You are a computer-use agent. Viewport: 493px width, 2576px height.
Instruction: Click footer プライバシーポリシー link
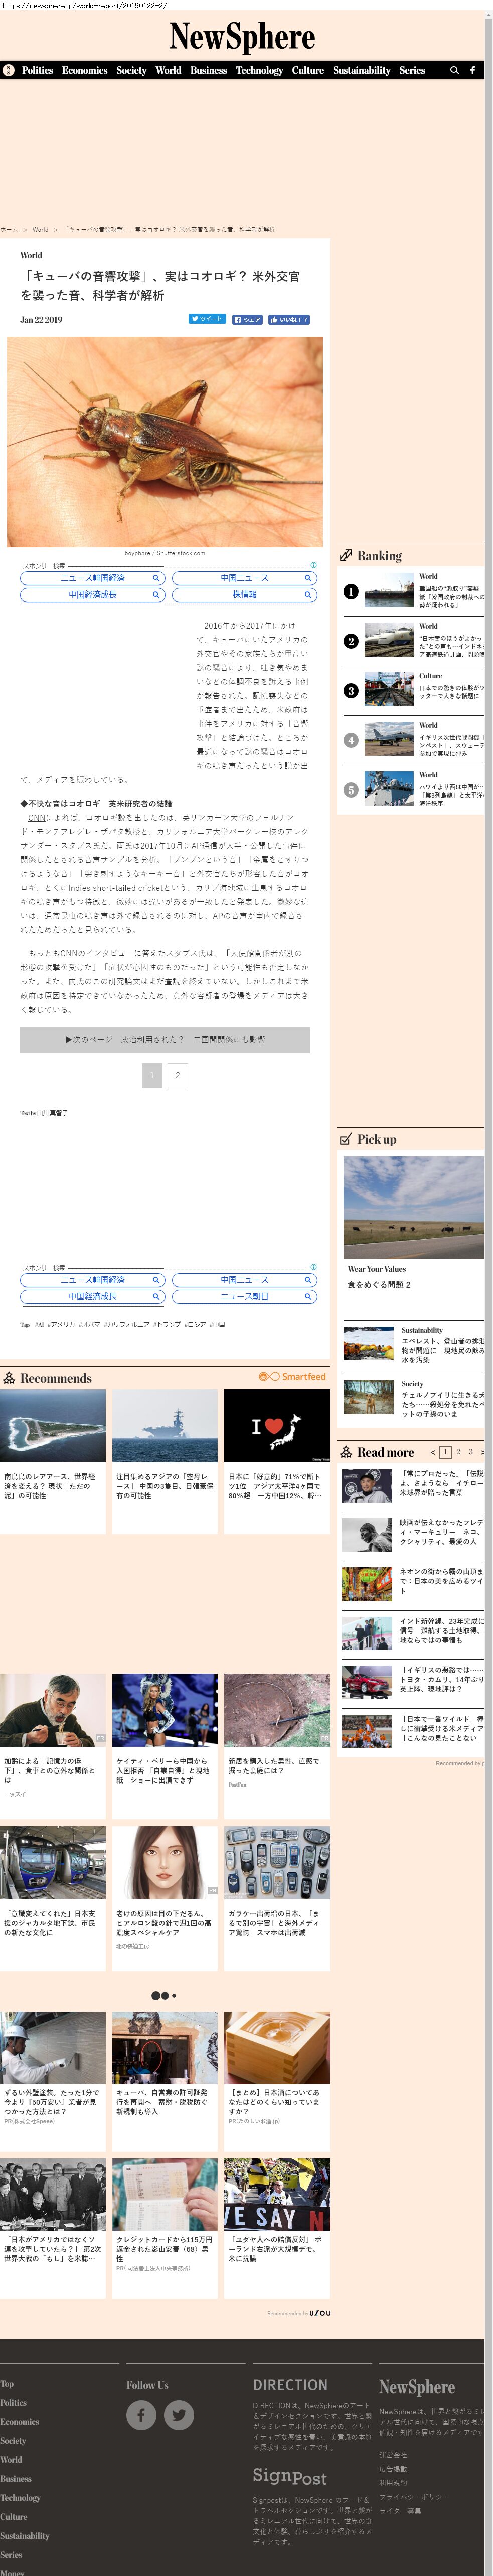click(x=414, y=2496)
